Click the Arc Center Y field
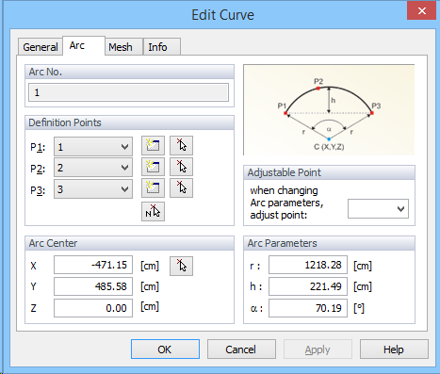440x374 pixels. pyautogui.click(x=93, y=286)
